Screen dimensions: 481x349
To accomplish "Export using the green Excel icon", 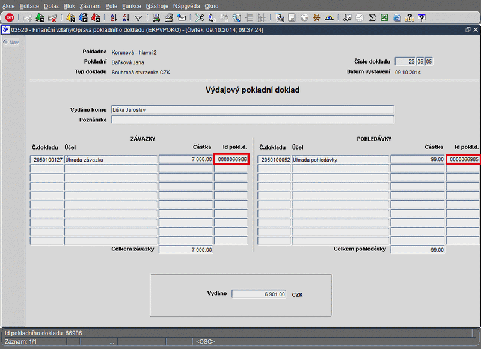I will tap(384, 18).
